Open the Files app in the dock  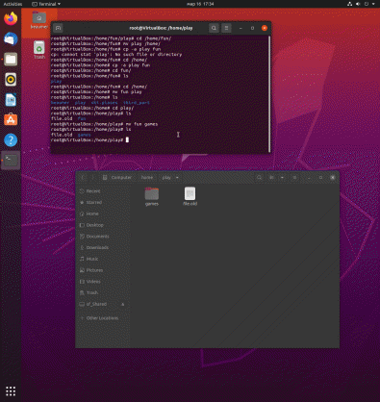[11, 59]
